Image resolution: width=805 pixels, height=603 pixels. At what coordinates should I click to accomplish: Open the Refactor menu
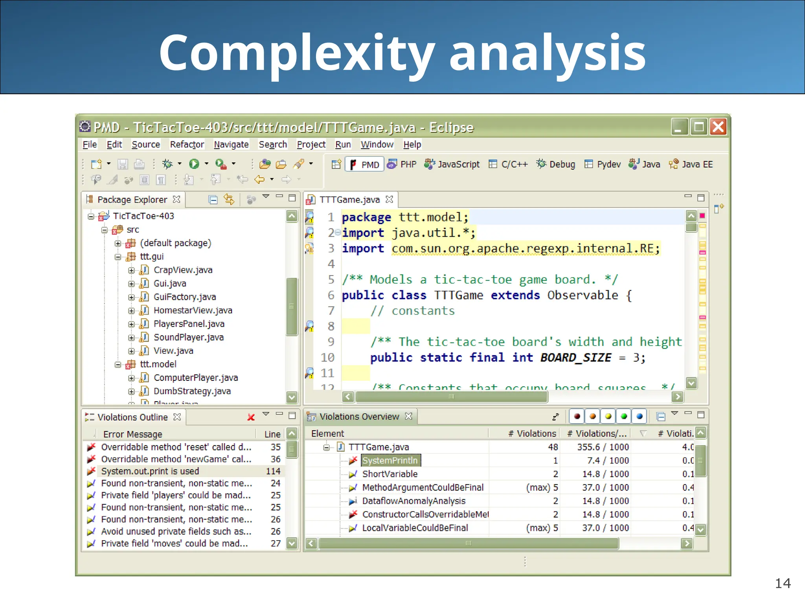pyautogui.click(x=187, y=144)
